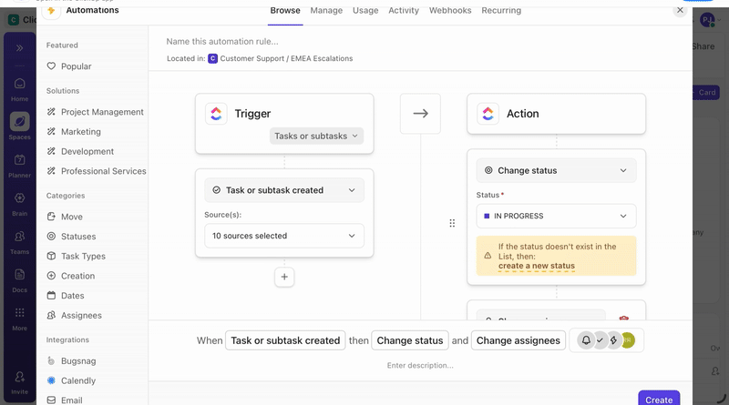Open the Tasks or subtasks dropdown

coord(317,136)
